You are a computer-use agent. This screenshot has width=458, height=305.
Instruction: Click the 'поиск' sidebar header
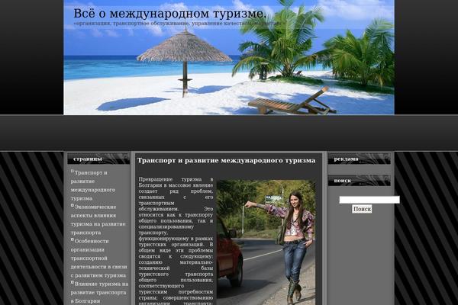[x=360, y=181]
